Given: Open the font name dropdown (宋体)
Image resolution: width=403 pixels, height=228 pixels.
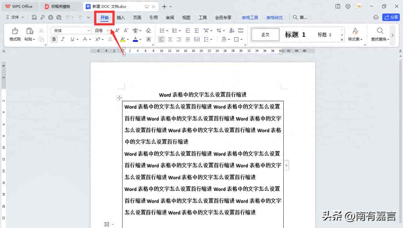Looking at the screenshot, I should pos(89,30).
